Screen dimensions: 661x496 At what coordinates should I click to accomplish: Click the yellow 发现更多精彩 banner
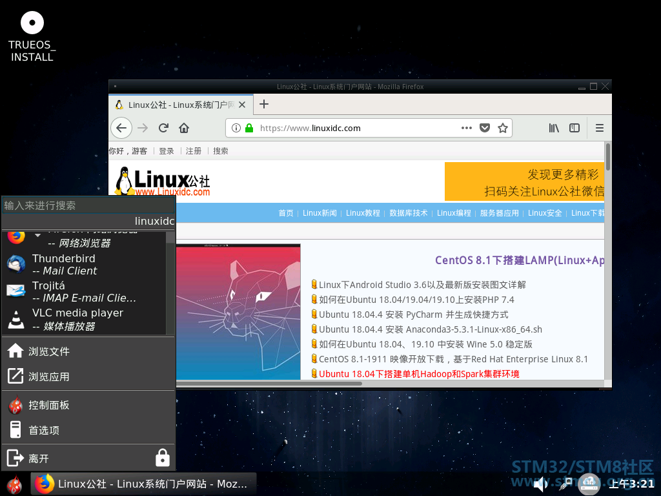(524, 181)
